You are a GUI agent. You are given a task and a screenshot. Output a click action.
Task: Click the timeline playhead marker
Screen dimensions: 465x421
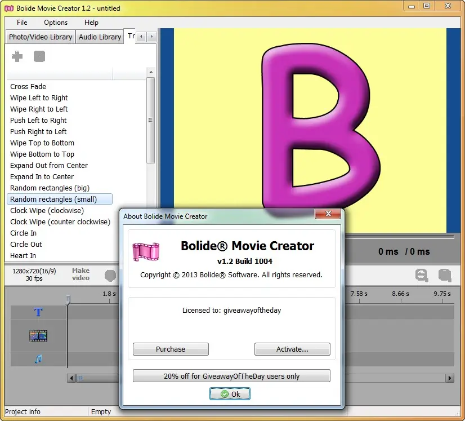pos(68,299)
